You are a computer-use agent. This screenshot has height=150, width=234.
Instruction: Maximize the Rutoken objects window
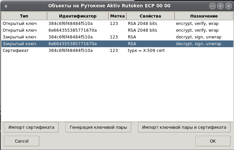tap(220, 6)
